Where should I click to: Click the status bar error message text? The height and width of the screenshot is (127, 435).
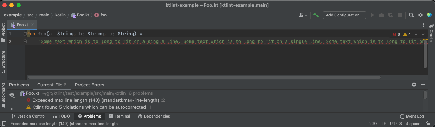coord(64,124)
